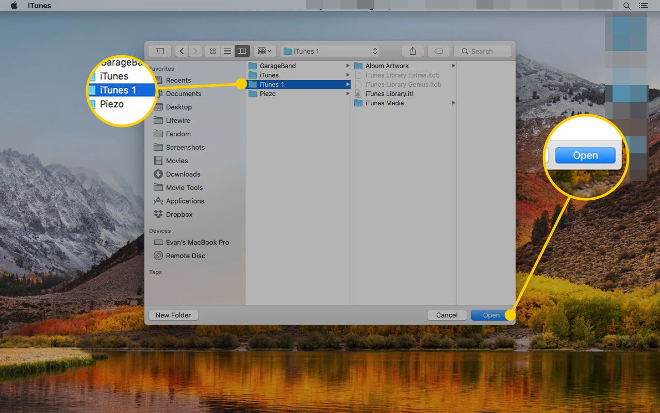Image resolution: width=660 pixels, height=413 pixels.
Task: Open the iTunes 1 path popup
Action: coord(330,51)
